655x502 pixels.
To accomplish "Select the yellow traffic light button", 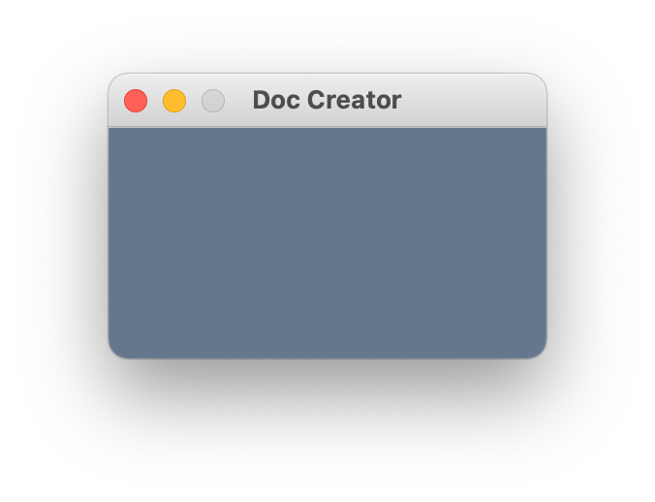I will [174, 101].
